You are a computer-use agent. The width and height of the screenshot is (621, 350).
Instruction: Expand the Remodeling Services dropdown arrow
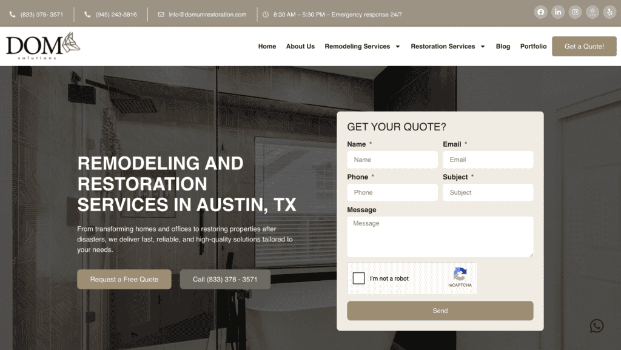pyautogui.click(x=398, y=47)
